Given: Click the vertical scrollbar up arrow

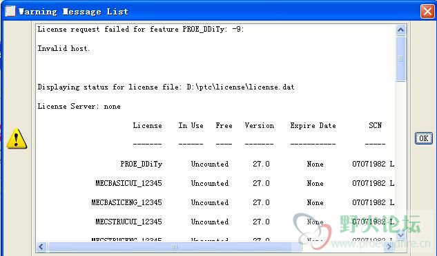Looking at the screenshot, I should (401, 30).
